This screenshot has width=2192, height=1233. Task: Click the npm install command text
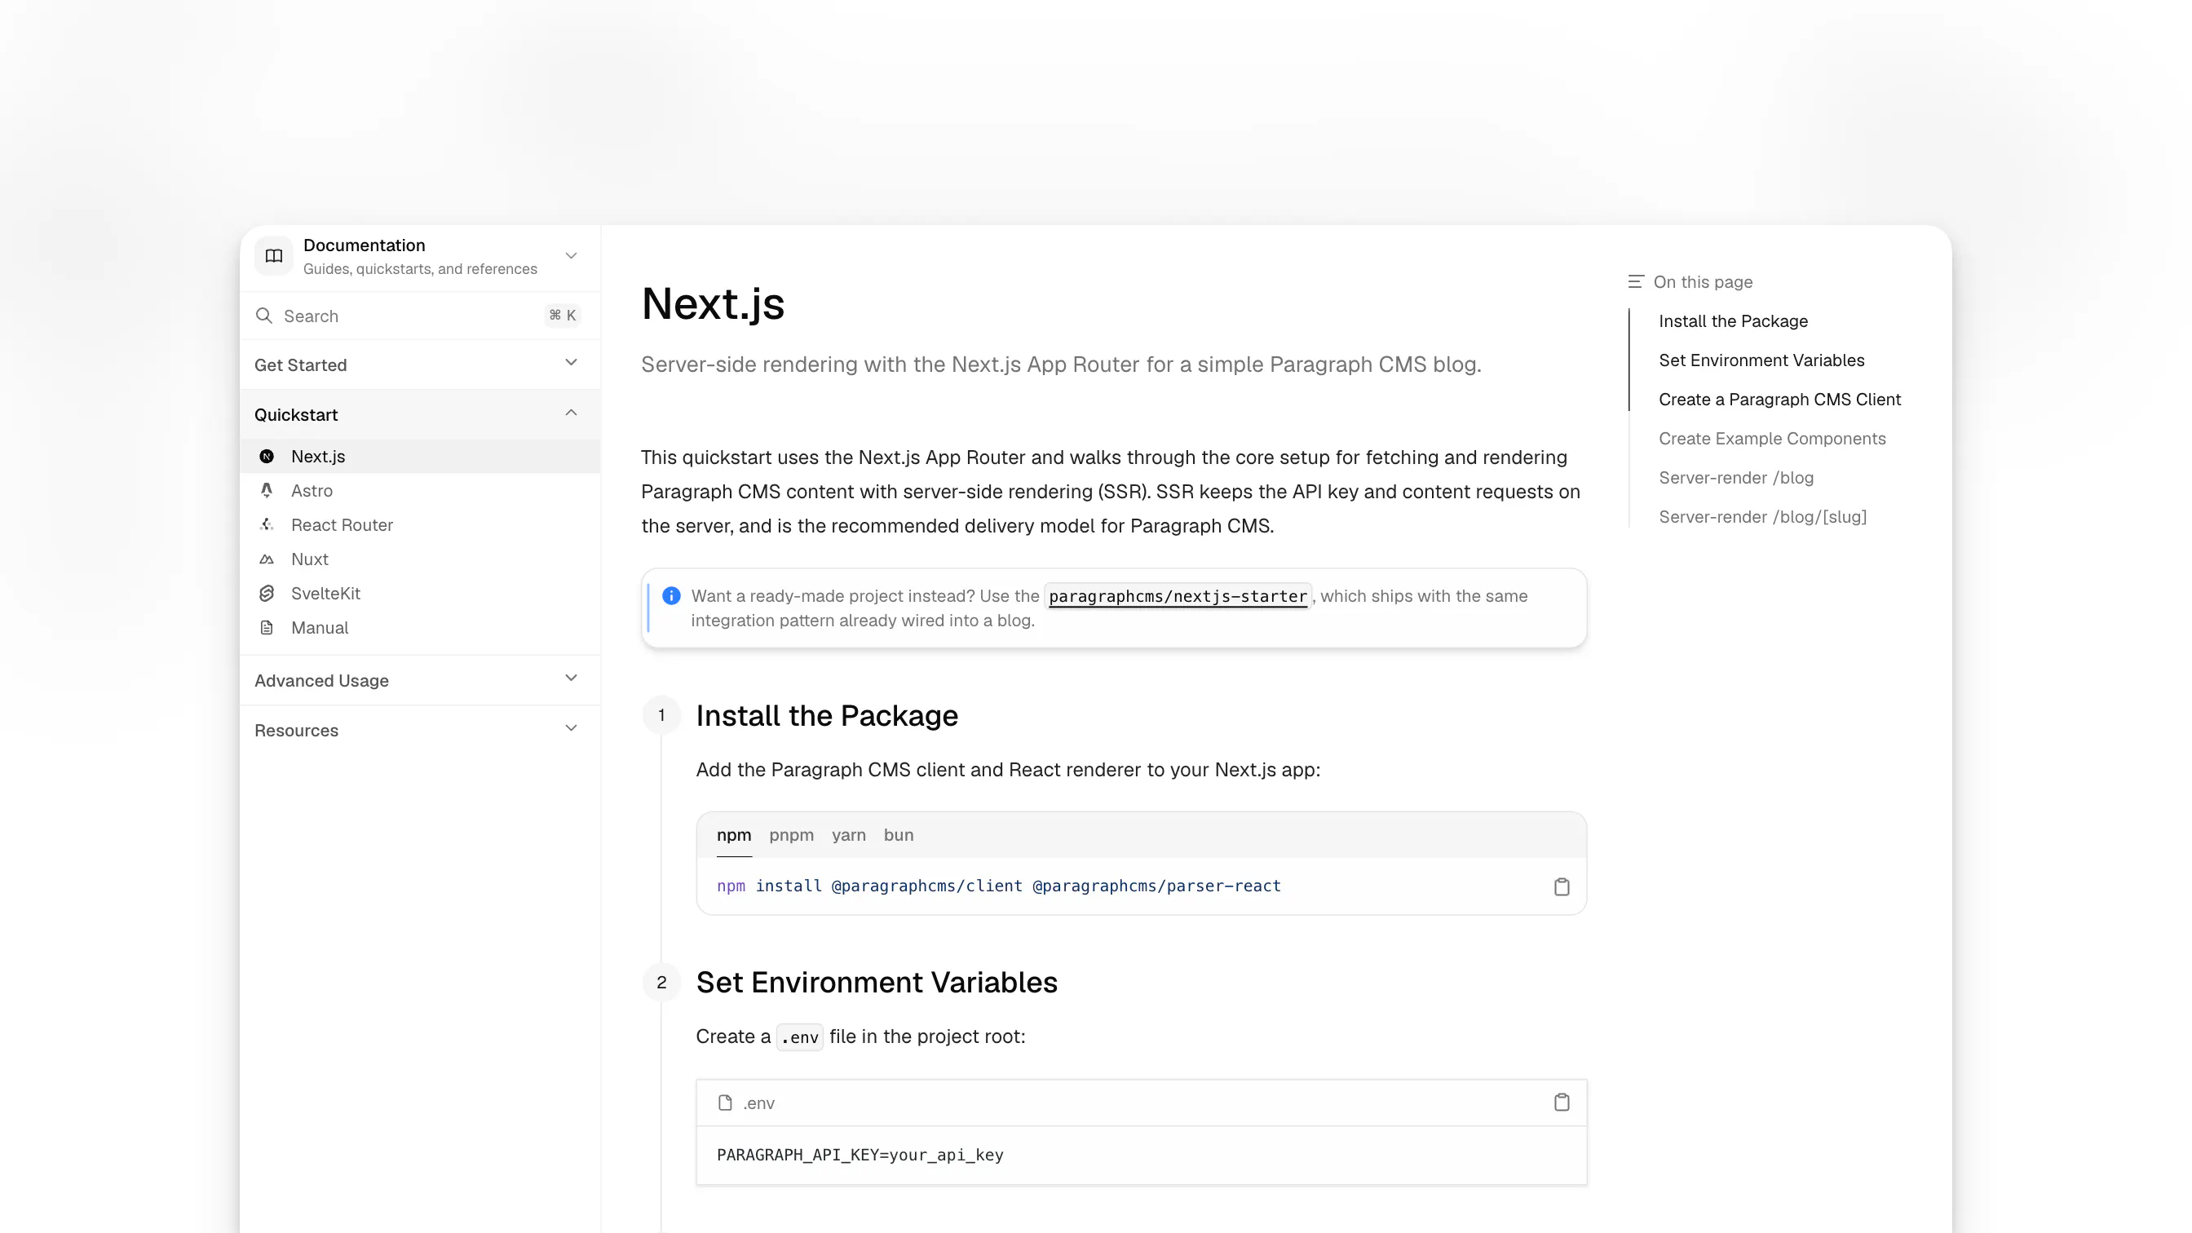(x=998, y=886)
